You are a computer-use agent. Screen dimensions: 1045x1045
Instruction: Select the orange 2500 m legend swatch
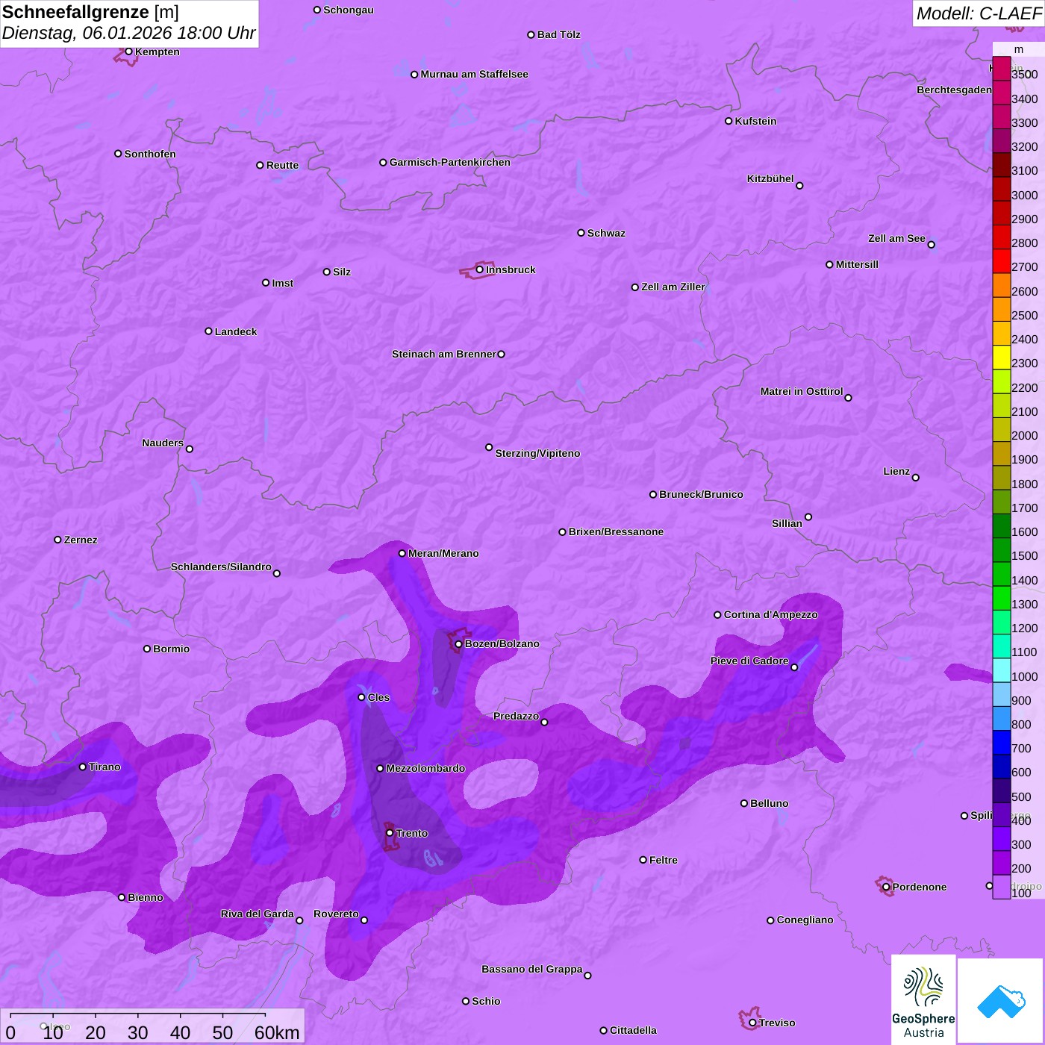click(x=1002, y=309)
